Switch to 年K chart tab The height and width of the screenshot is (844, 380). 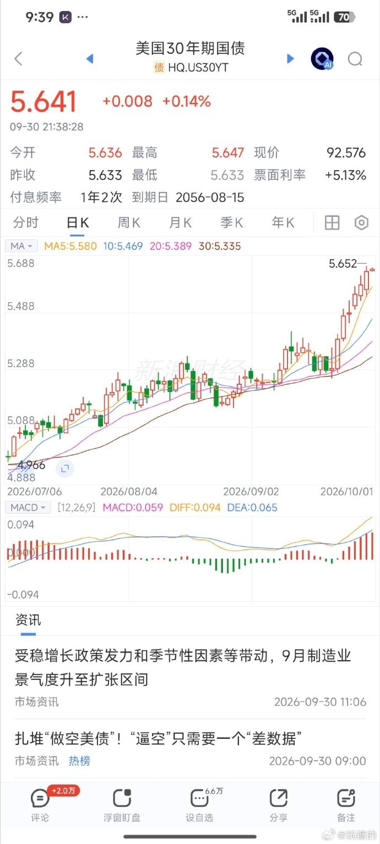pos(283,222)
